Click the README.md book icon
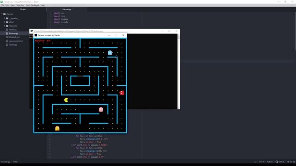 pos(7,37)
